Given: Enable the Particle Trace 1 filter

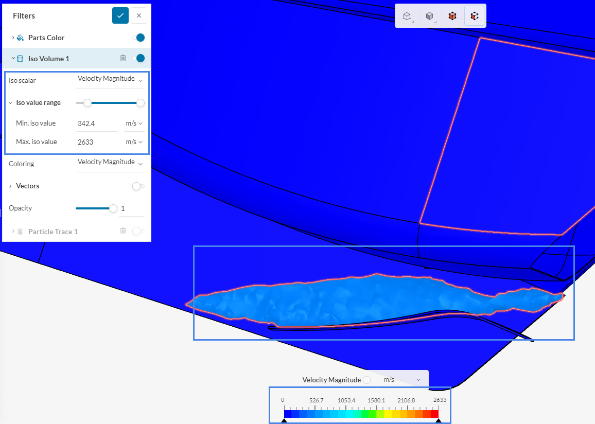Looking at the screenshot, I should click(138, 231).
